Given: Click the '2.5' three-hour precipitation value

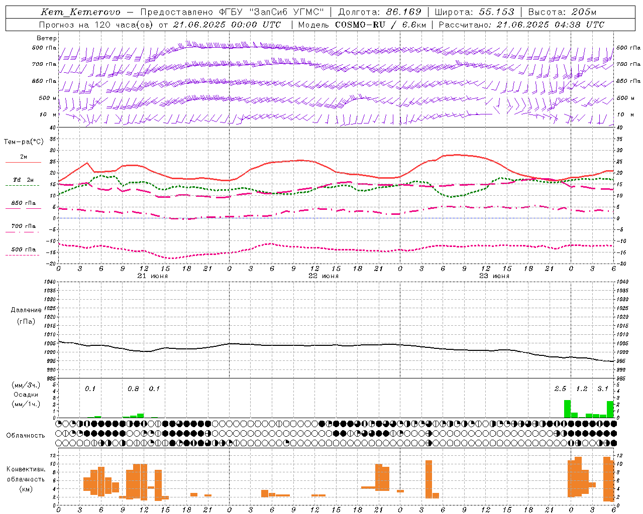Looking at the screenshot, I should (560, 389).
